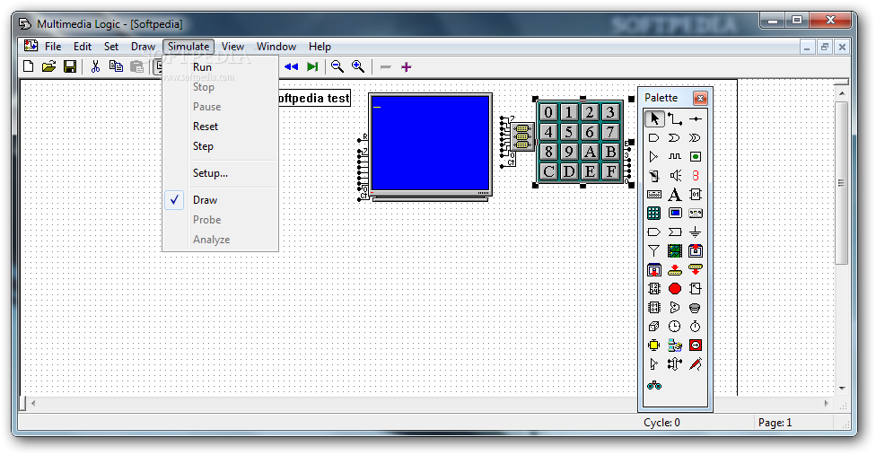Image resolution: width=876 pixels, height=455 pixels.
Task: Copy selection using the toolbar copy icon
Action: point(116,67)
